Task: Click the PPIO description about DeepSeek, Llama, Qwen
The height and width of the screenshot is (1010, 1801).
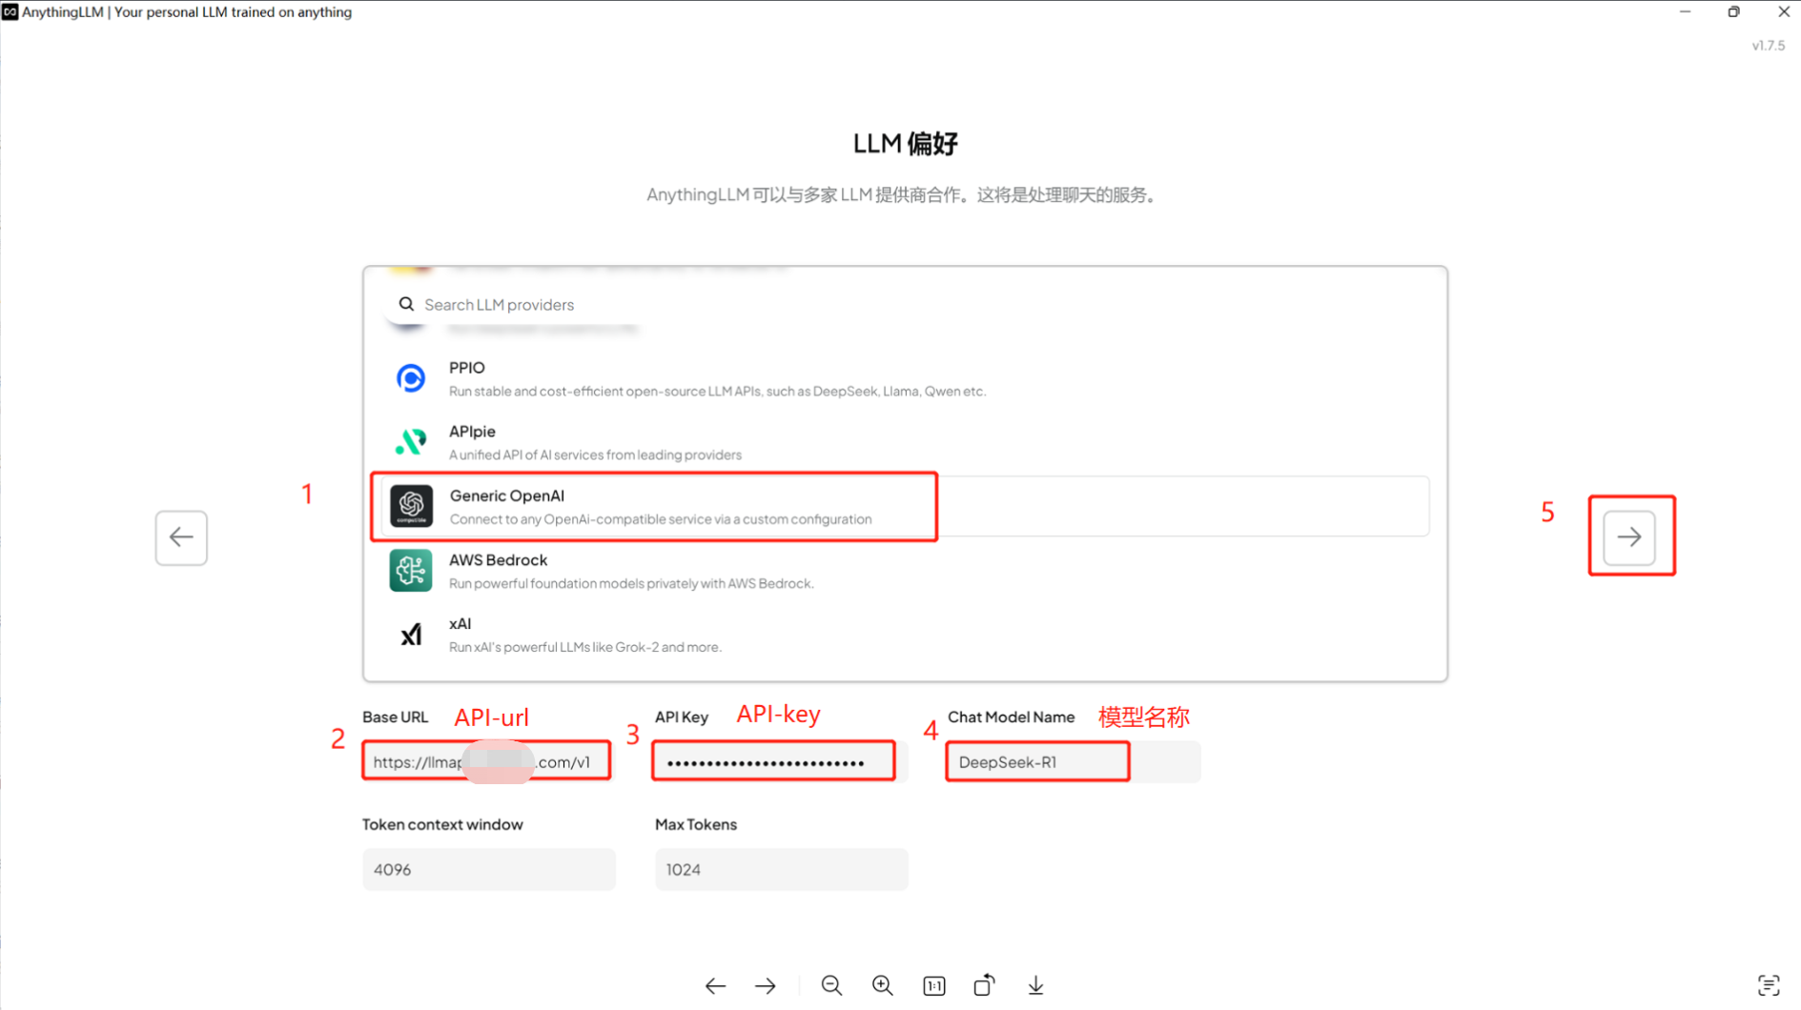Action: (717, 391)
